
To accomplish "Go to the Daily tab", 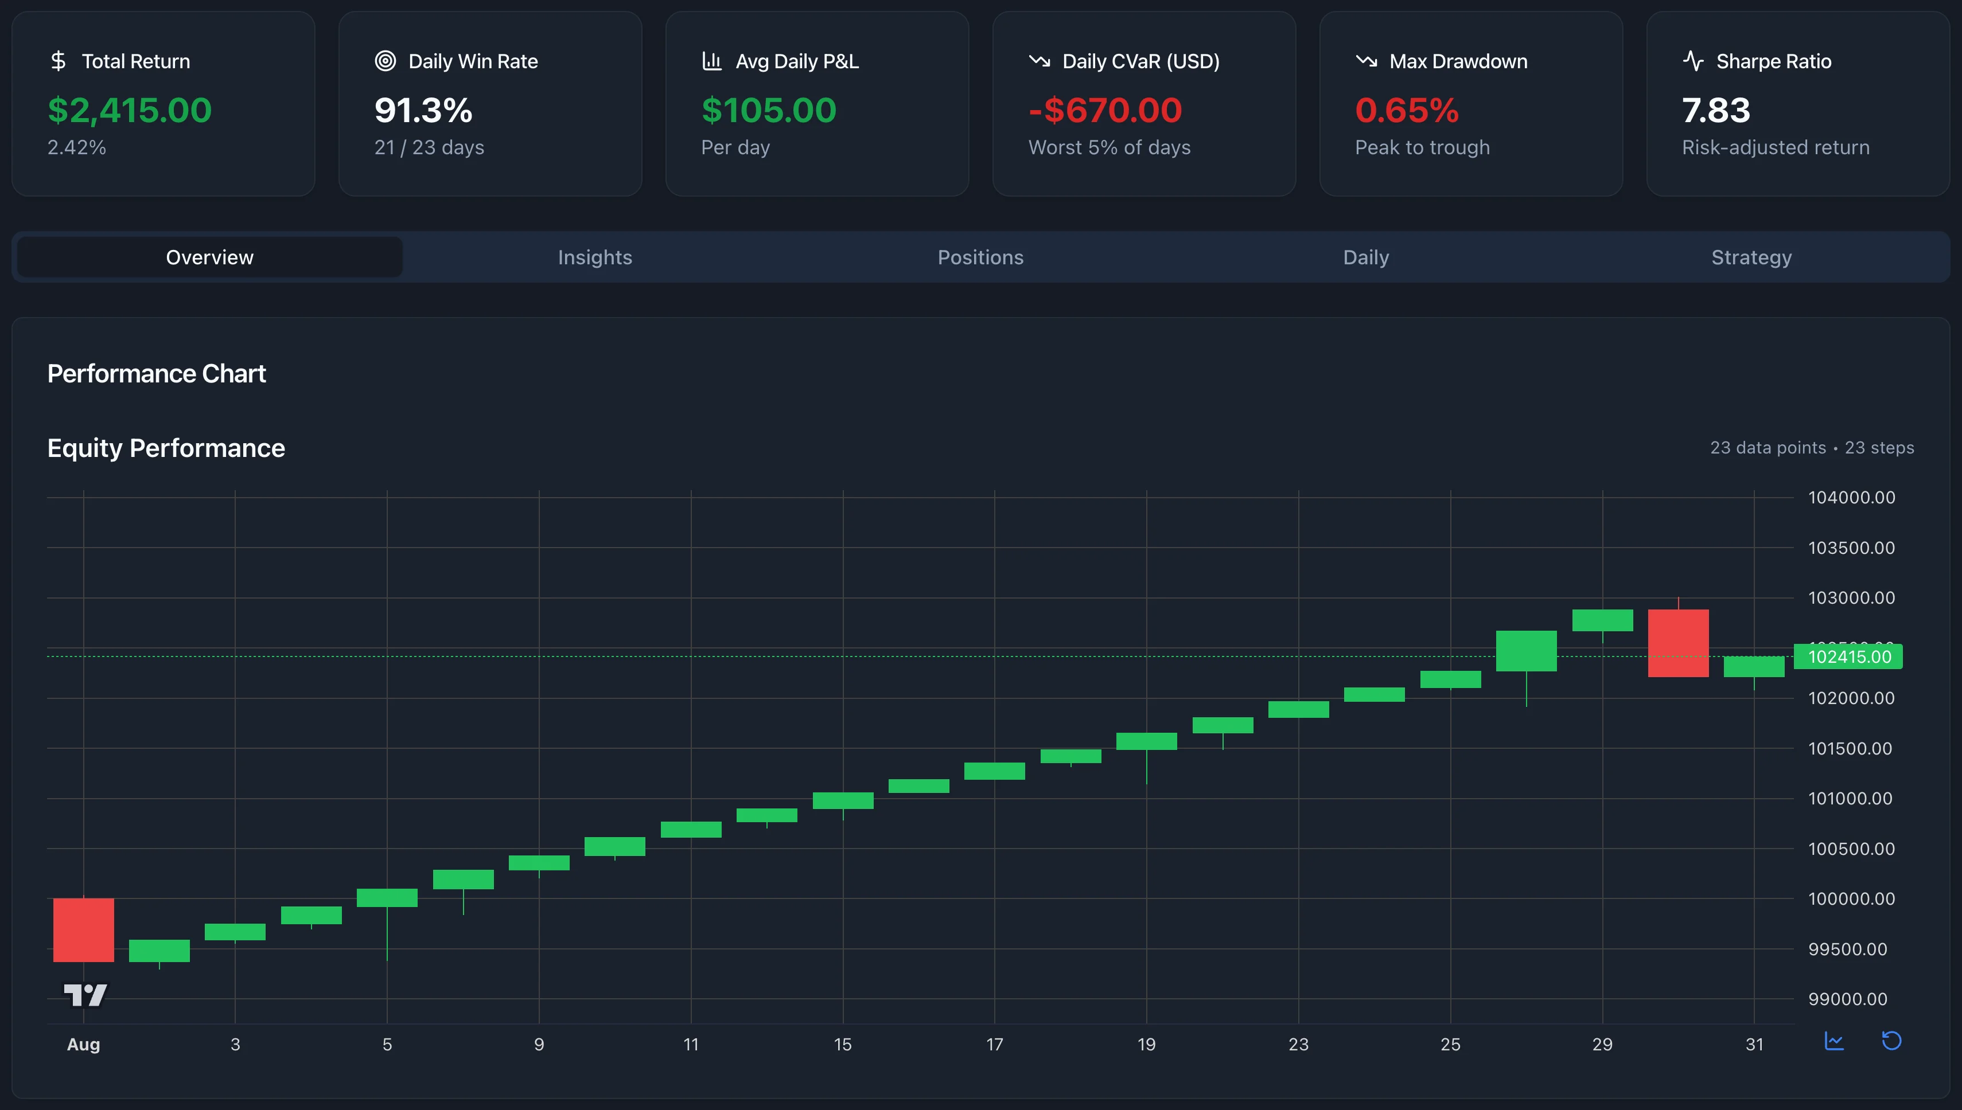I will coord(1365,257).
